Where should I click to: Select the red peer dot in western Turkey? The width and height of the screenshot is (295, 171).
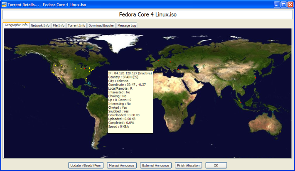tap(178, 70)
